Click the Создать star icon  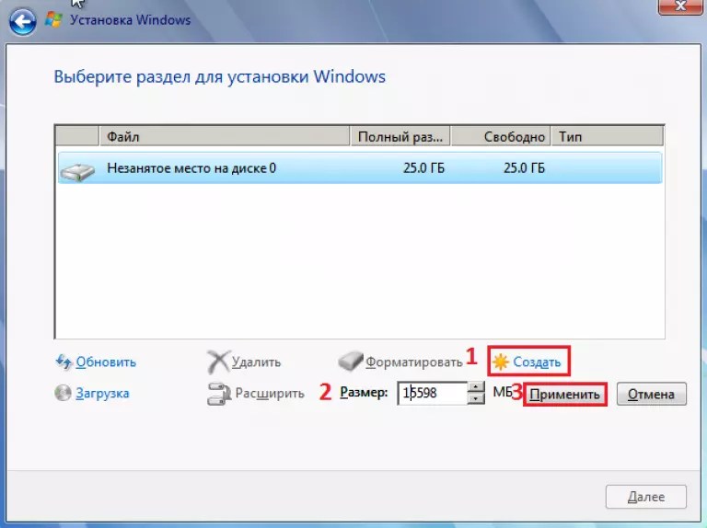pos(501,362)
